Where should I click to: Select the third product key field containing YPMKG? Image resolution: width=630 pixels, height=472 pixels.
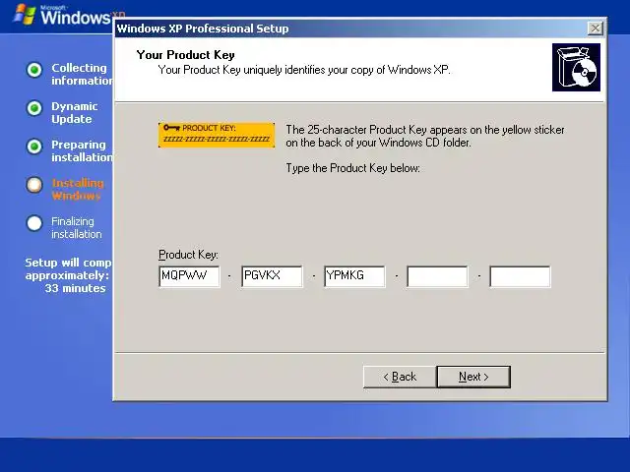[354, 276]
